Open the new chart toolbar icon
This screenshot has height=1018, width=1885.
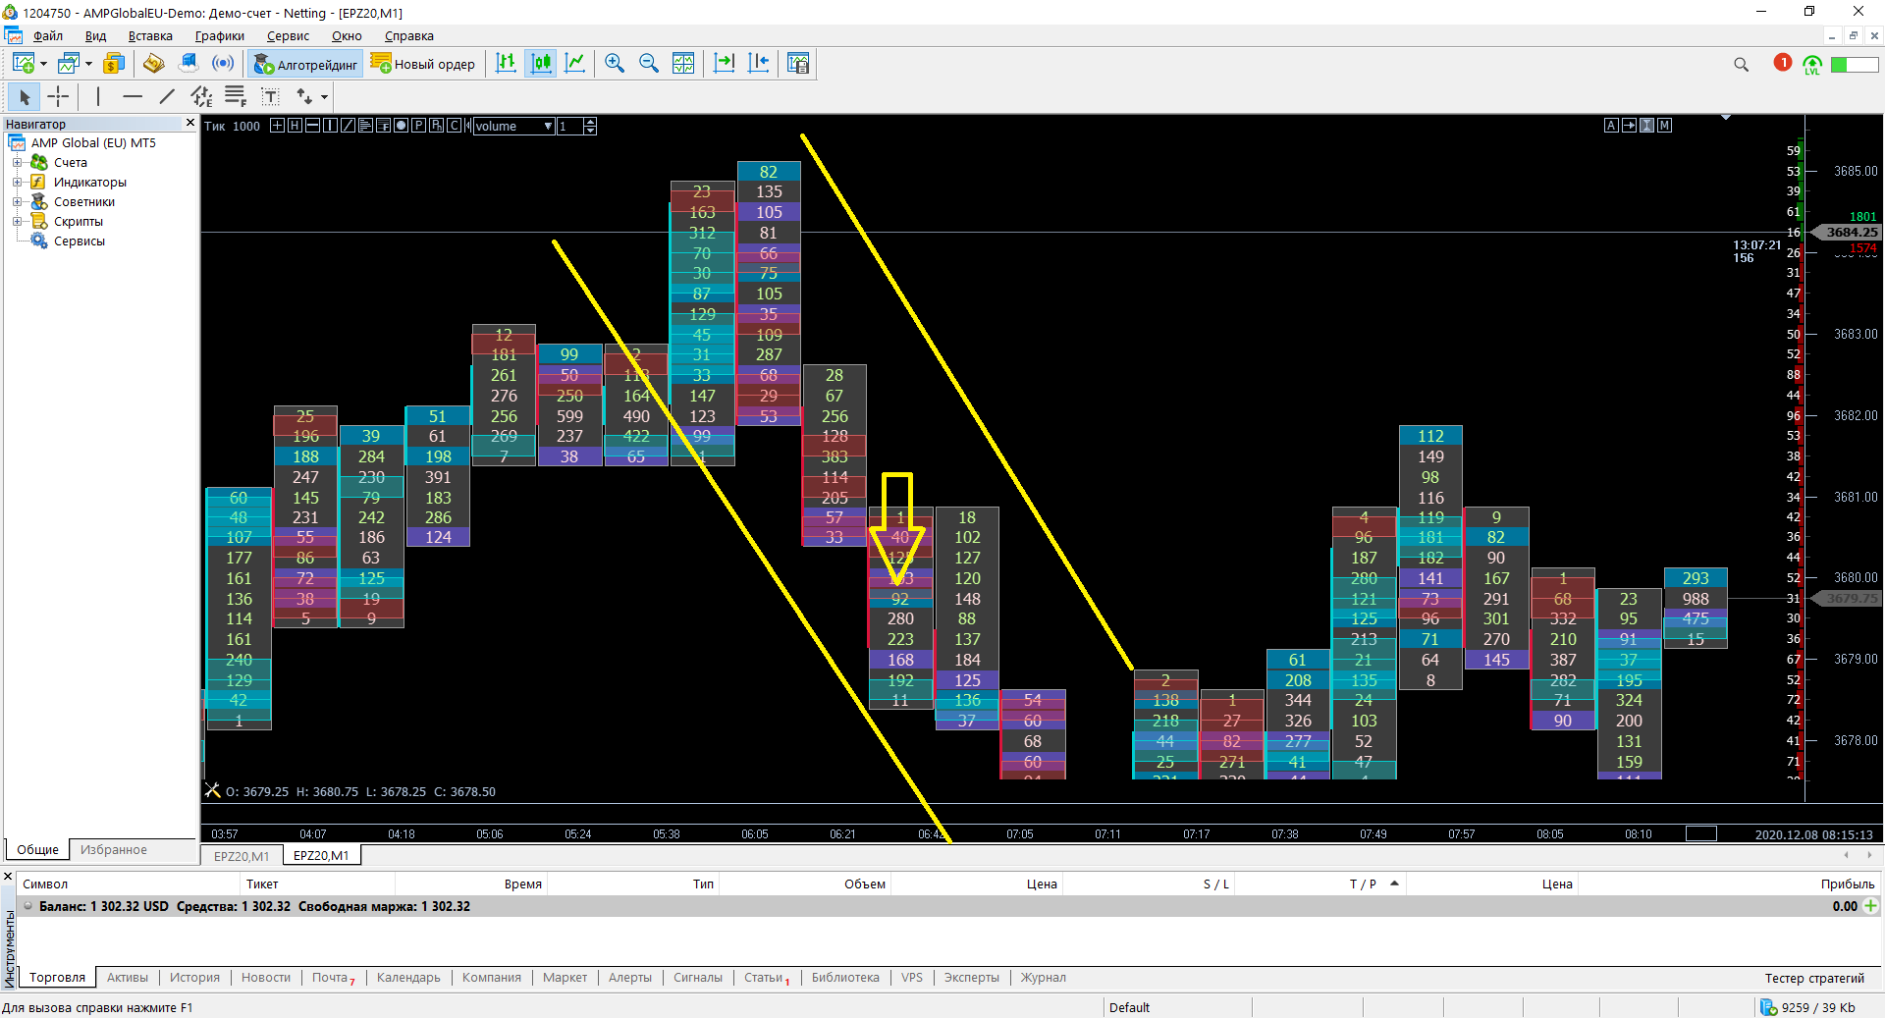pyautogui.click(x=24, y=64)
